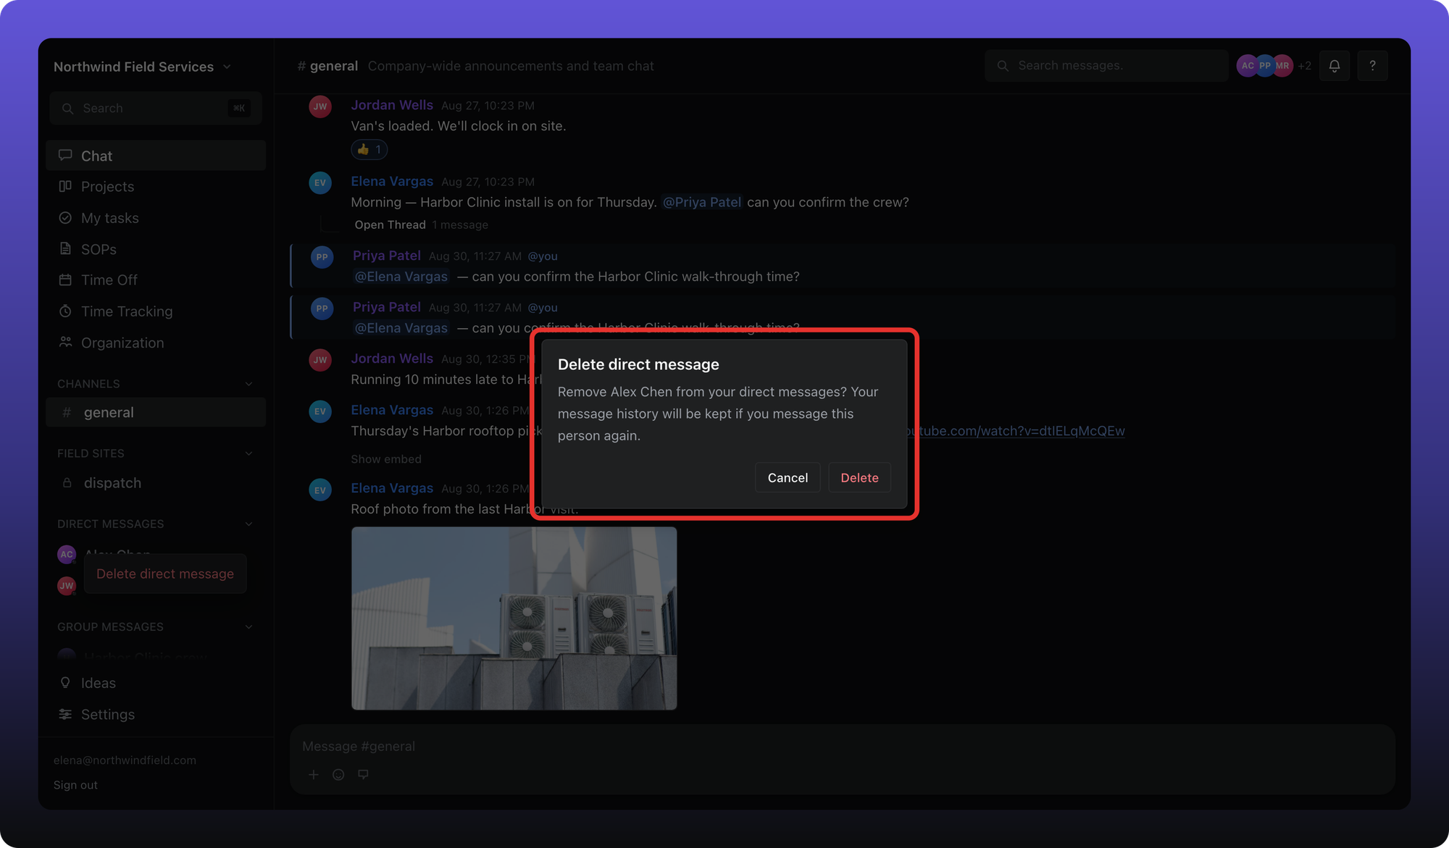Open Settings via its sliders icon
1449x848 pixels.
pyautogui.click(x=65, y=714)
